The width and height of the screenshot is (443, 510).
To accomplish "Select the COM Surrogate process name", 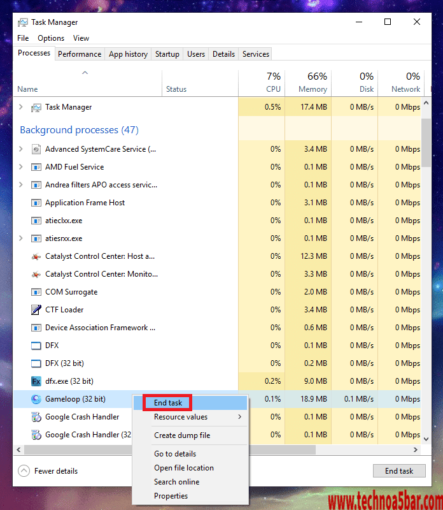I will (71, 292).
